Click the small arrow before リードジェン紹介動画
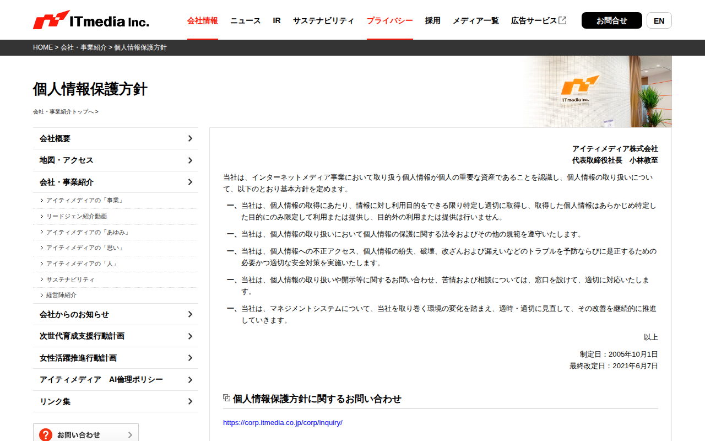The height and width of the screenshot is (441, 705). tap(42, 217)
